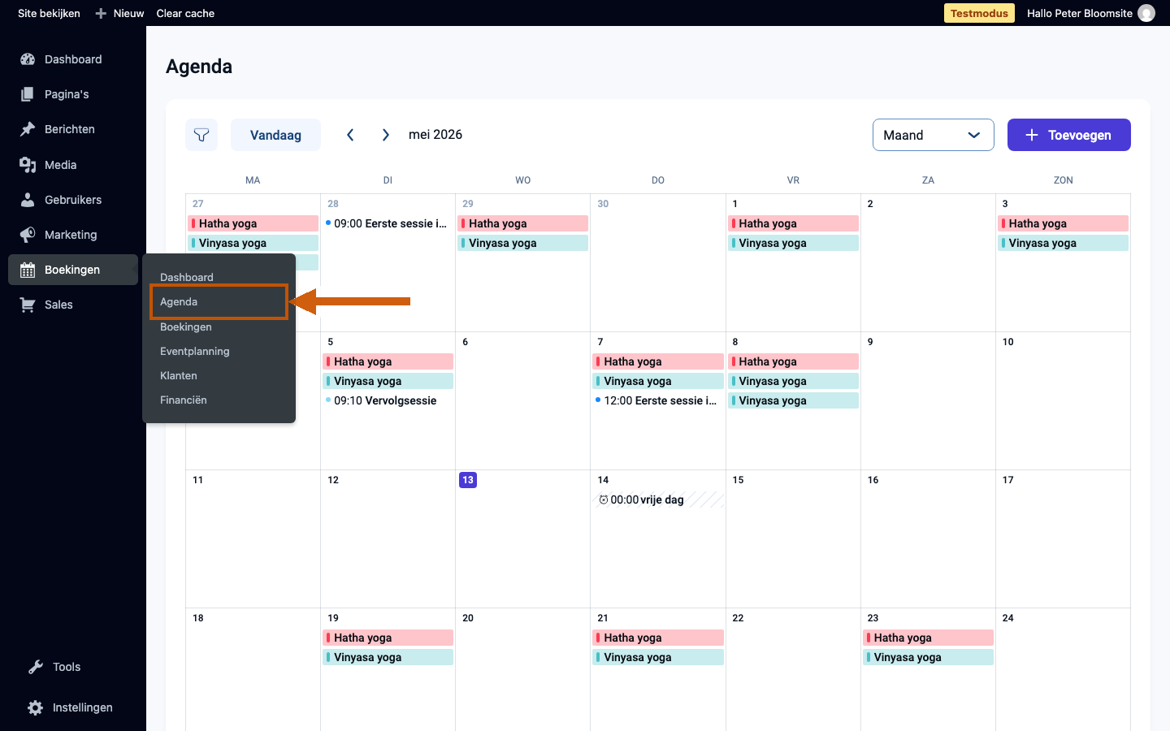Click the day number 30 cell
1170x731 pixels.
603,204
